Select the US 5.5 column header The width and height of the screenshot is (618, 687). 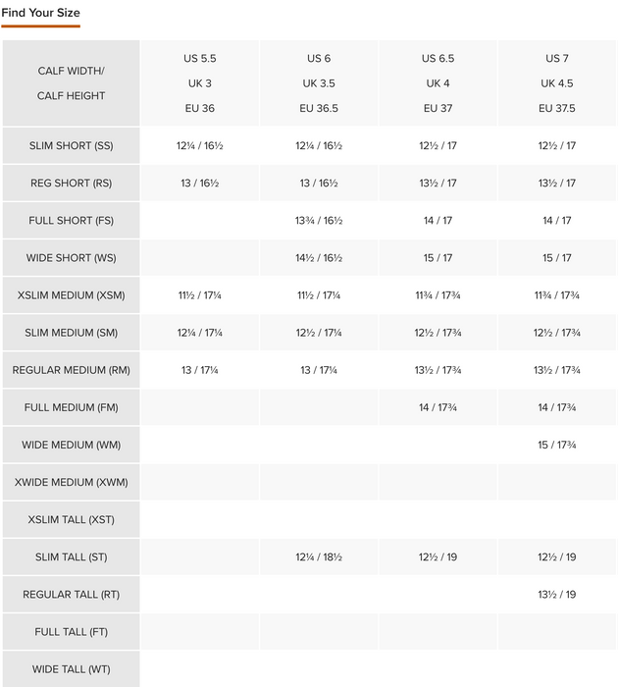(200, 83)
